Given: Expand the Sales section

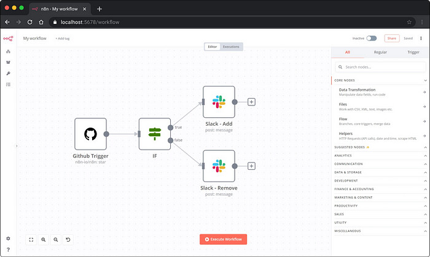Looking at the screenshot, I should click(x=381, y=214).
